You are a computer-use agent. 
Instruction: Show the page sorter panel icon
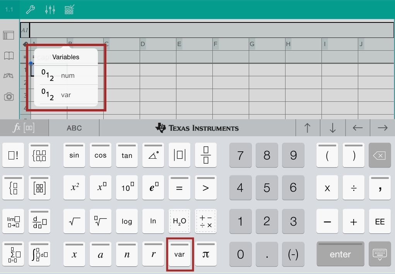tap(9, 35)
